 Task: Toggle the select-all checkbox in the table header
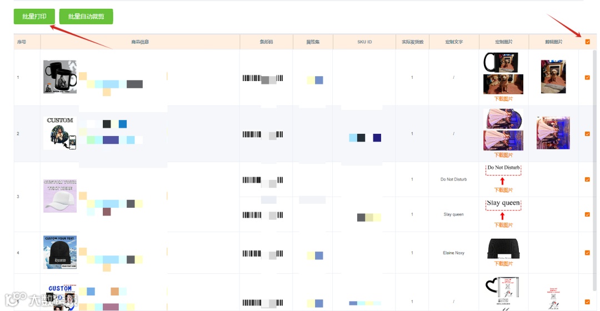pyautogui.click(x=587, y=42)
